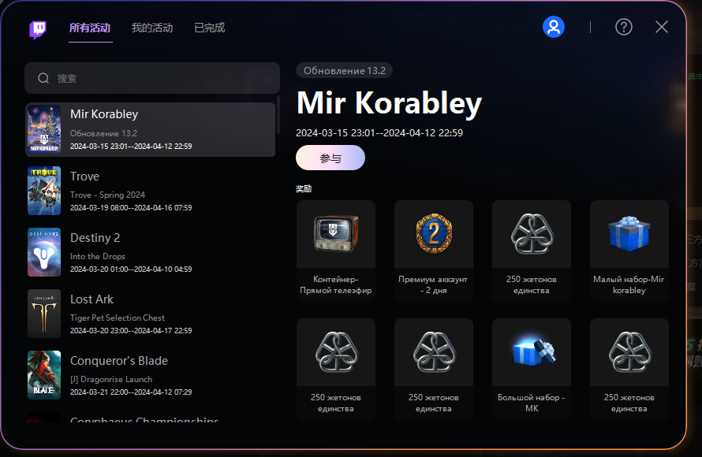Click the Малый набор-Mir korabley label
702x457 pixels.
click(x=629, y=284)
